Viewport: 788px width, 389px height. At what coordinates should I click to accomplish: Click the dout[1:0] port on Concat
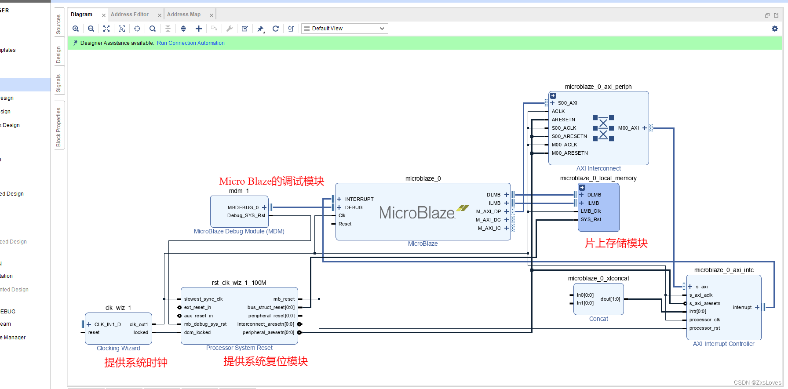(610, 299)
